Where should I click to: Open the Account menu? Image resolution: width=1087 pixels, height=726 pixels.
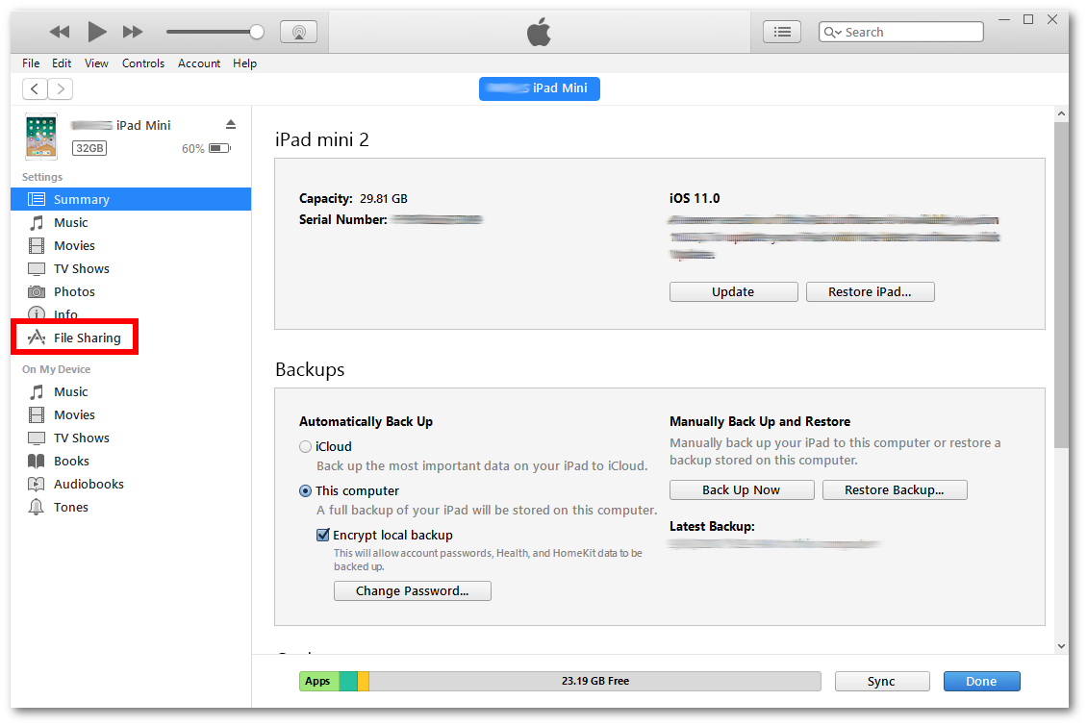tap(199, 63)
